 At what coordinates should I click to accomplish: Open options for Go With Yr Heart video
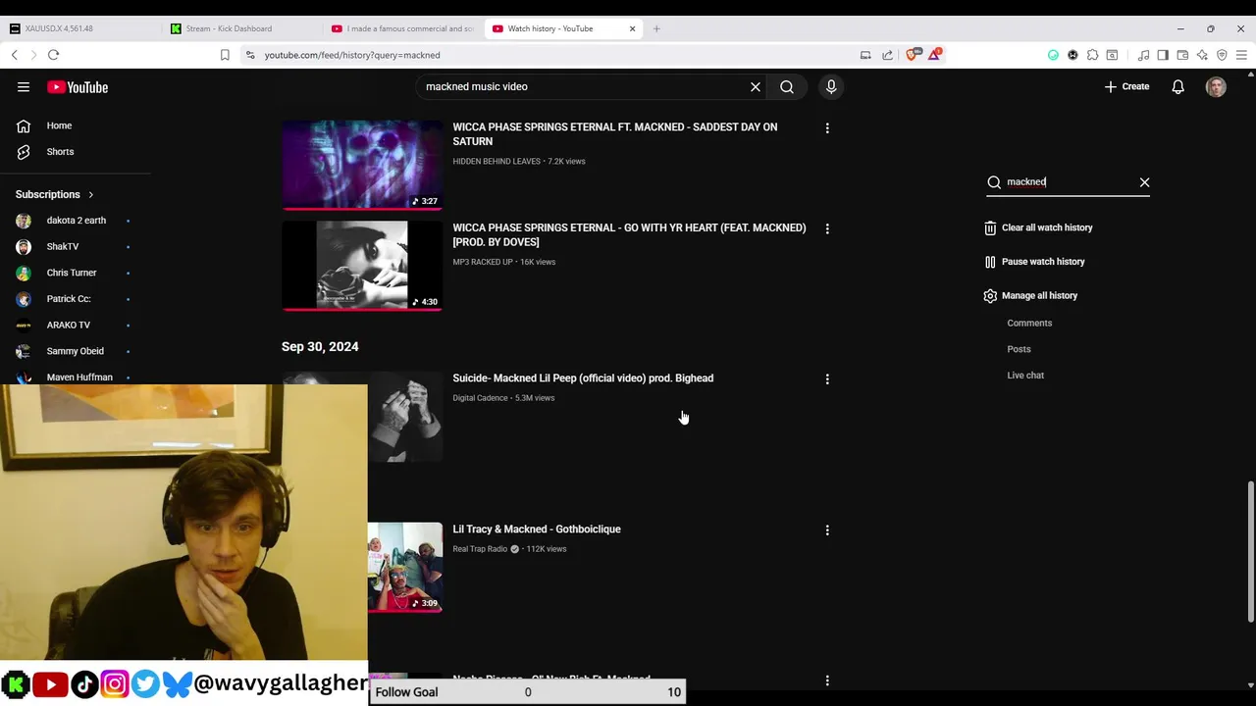[x=827, y=229]
